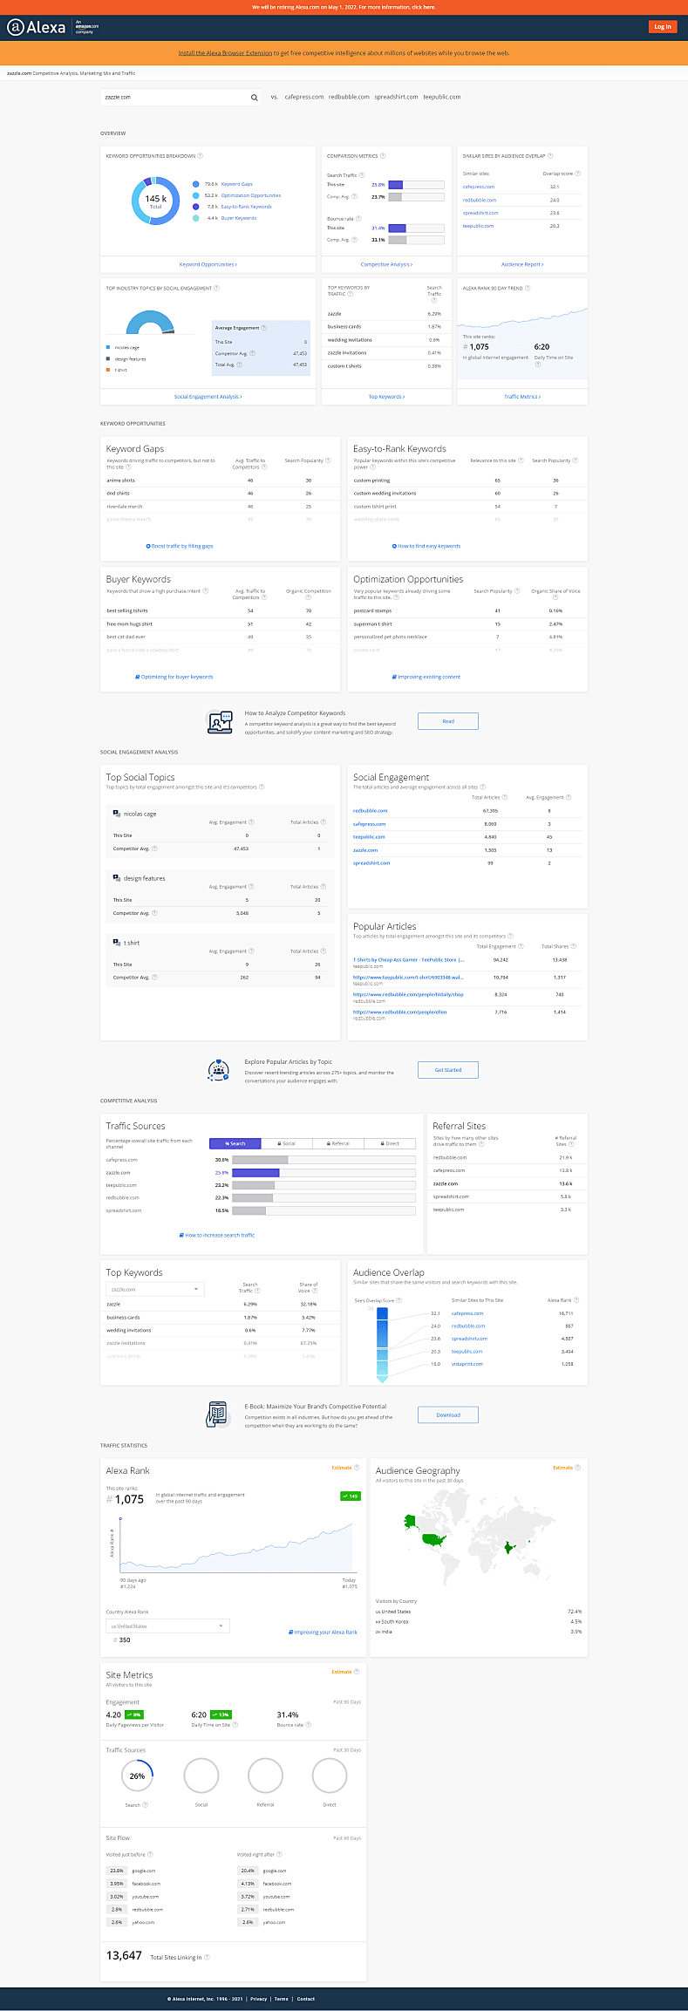The height and width of the screenshot is (2011, 688).
Task: Open the T-Shirts by Cheap Ass Gamer article link
Action: click(x=408, y=959)
